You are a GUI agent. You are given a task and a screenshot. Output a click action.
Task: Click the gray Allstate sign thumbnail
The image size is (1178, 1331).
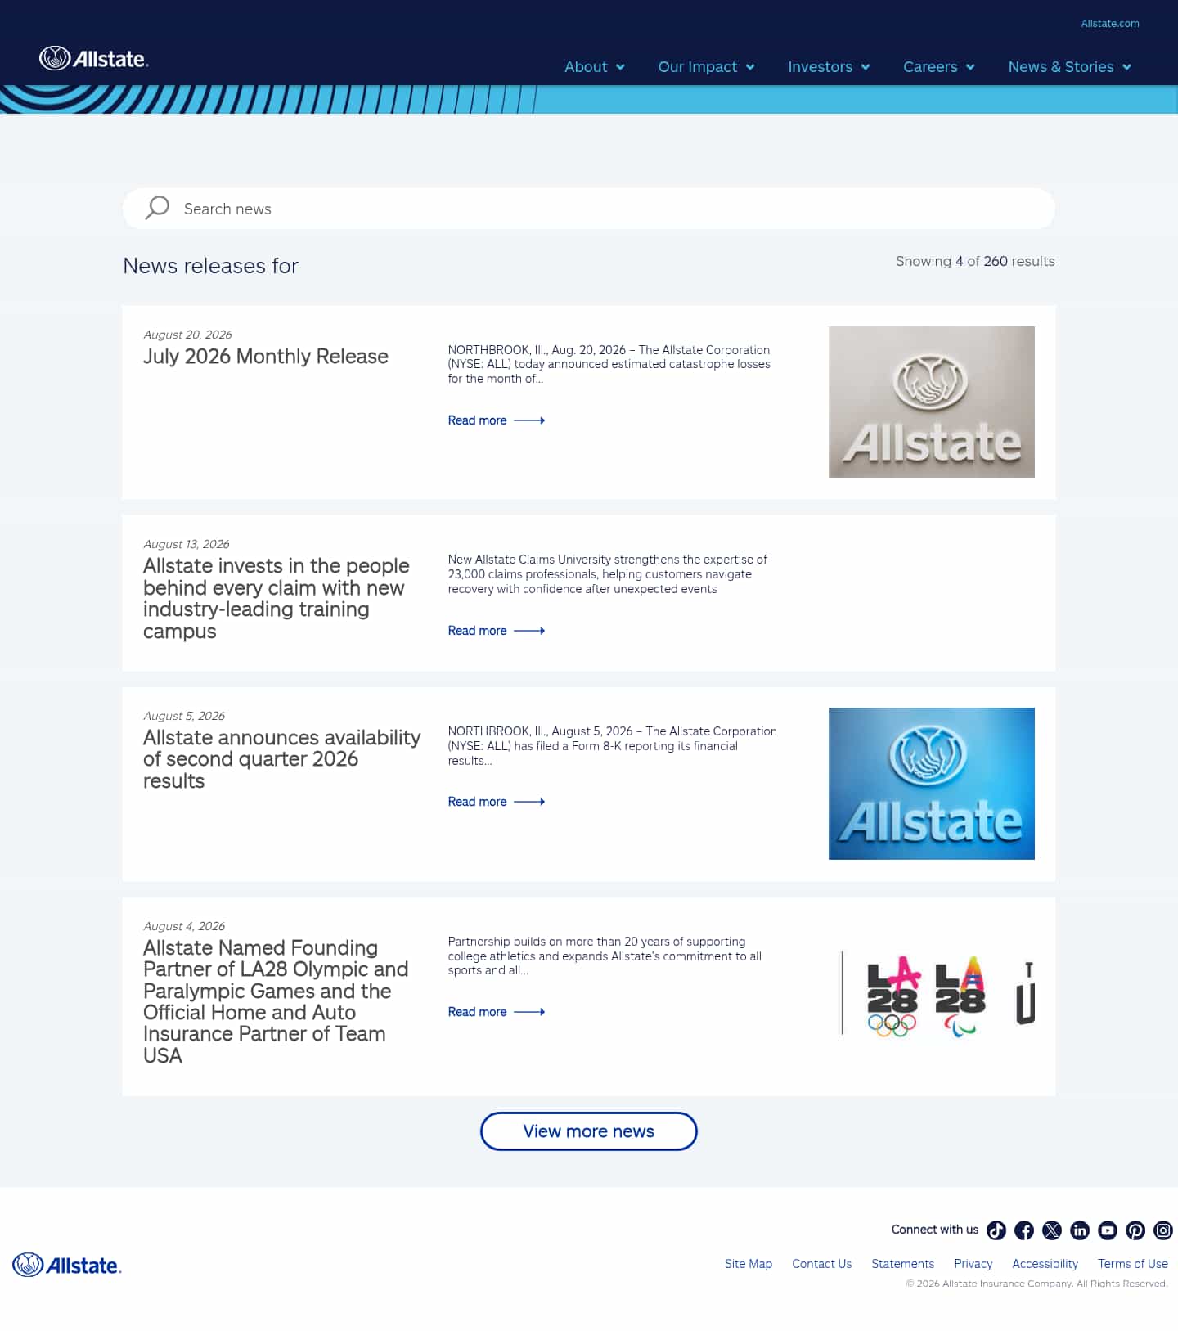click(932, 402)
